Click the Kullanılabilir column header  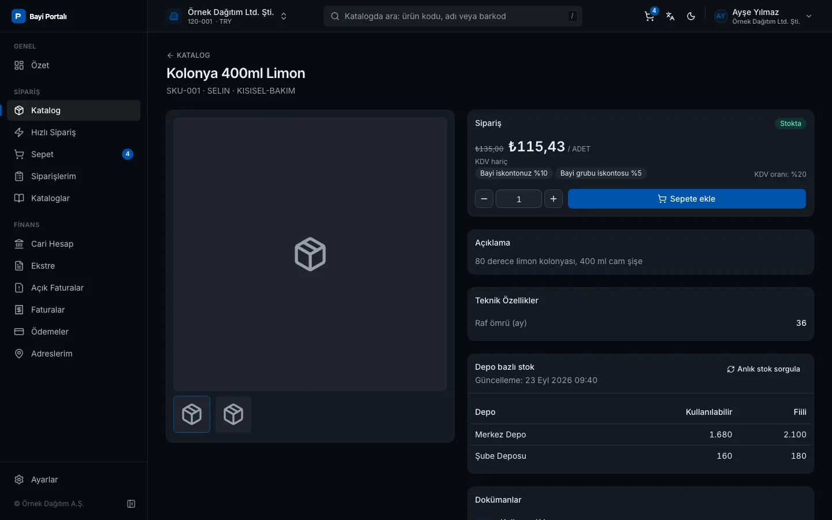709,412
